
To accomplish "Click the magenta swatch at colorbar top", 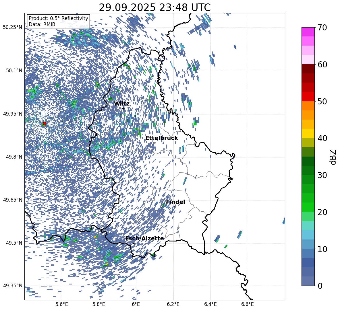I will [x=308, y=32].
